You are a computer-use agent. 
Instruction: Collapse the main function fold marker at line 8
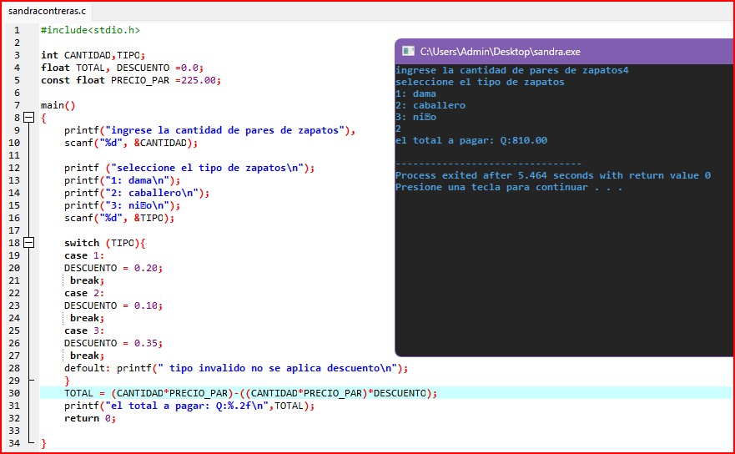click(x=29, y=119)
